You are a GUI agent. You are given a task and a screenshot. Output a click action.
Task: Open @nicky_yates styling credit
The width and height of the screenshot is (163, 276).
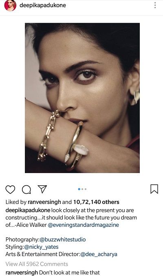tap(41, 247)
